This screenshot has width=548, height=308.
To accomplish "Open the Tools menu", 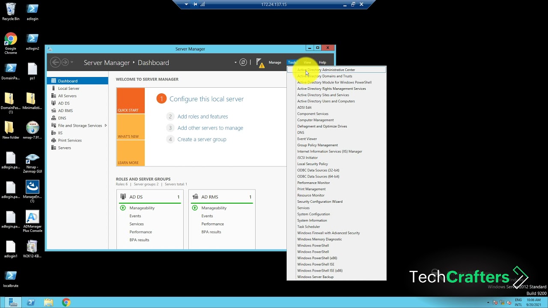I will (x=292, y=62).
